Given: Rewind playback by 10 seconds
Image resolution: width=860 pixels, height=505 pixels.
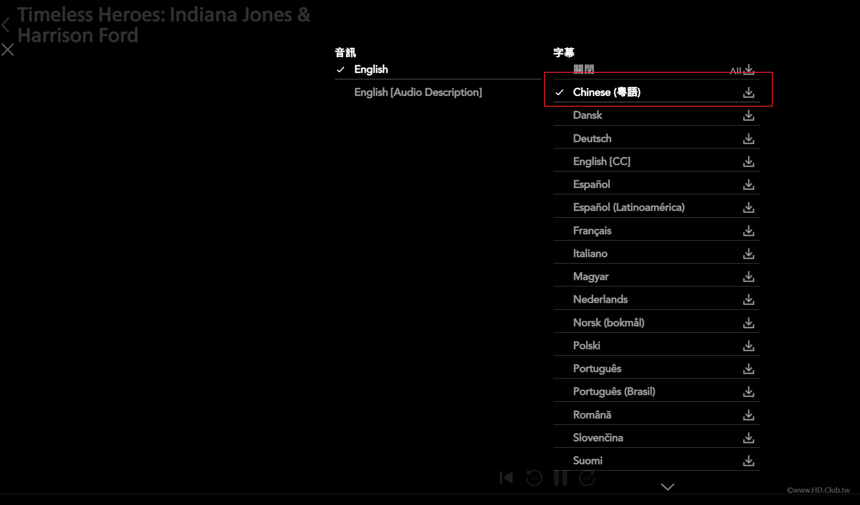Looking at the screenshot, I should click(x=534, y=477).
